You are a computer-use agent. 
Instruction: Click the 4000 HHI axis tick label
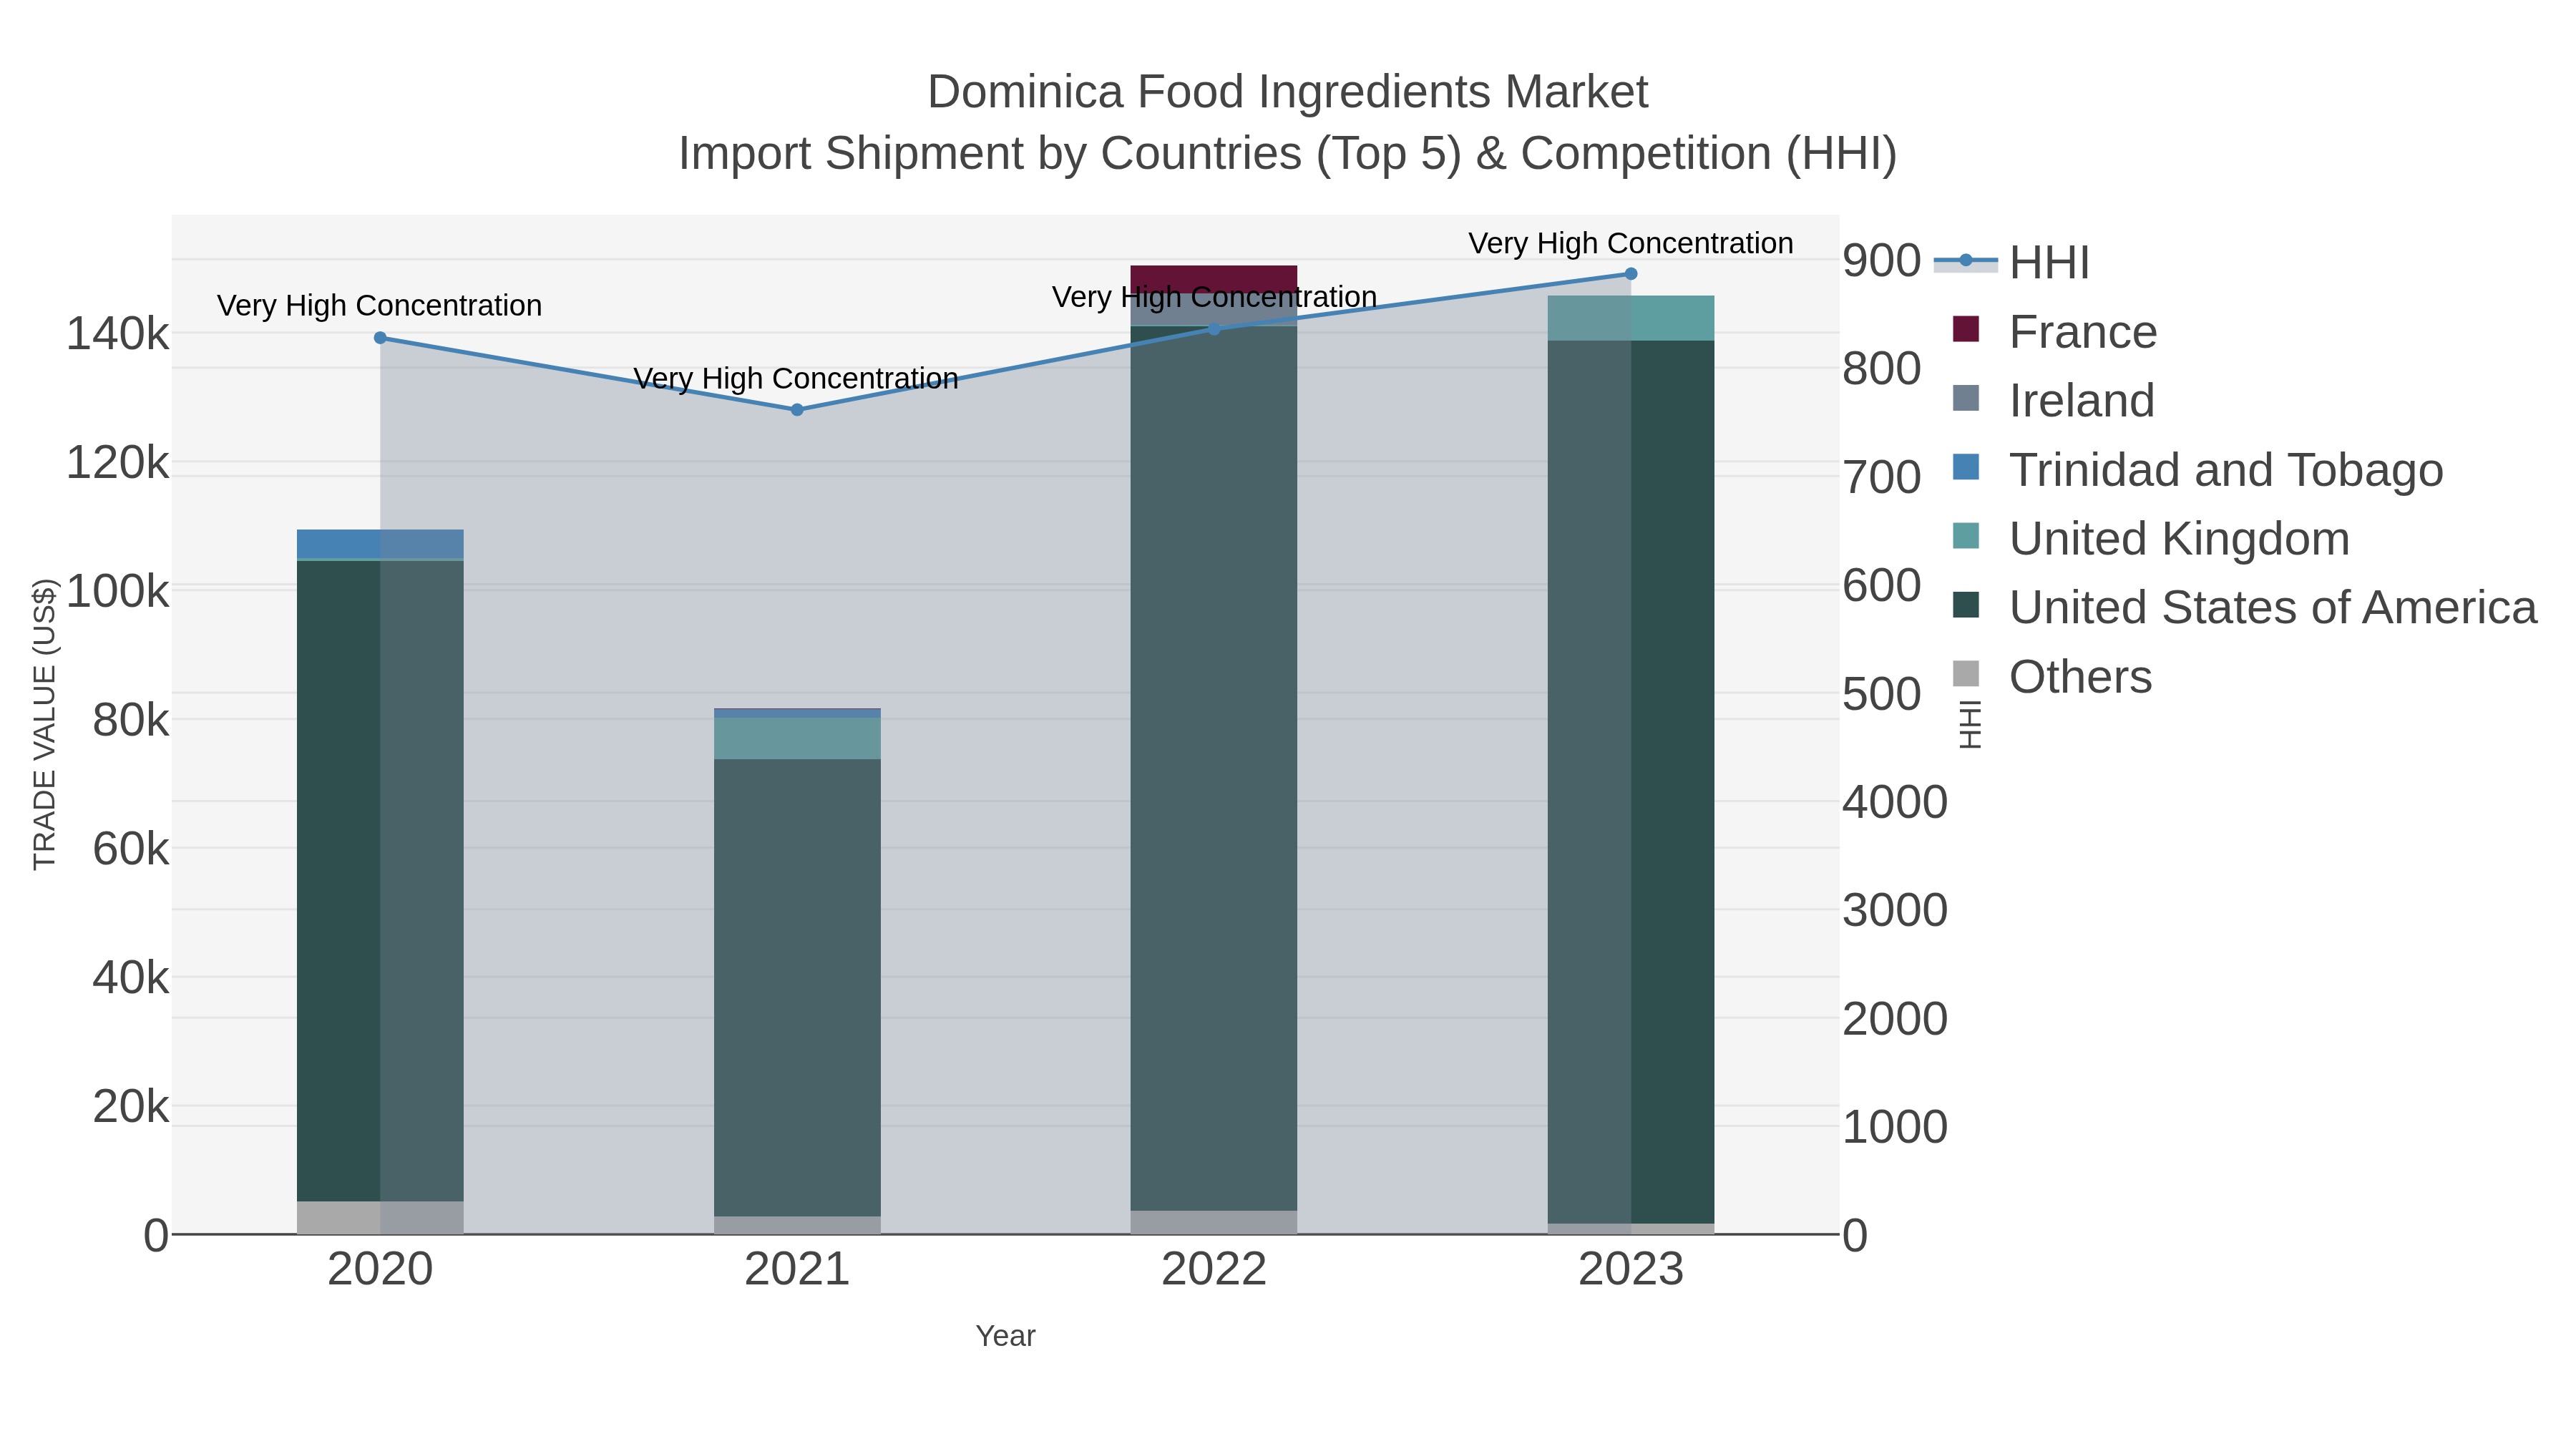(x=1895, y=802)
